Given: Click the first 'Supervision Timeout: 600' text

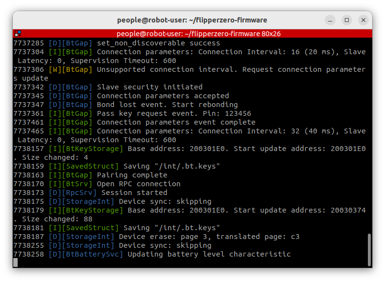Looking at the screenshot, I should click(123, 61).
